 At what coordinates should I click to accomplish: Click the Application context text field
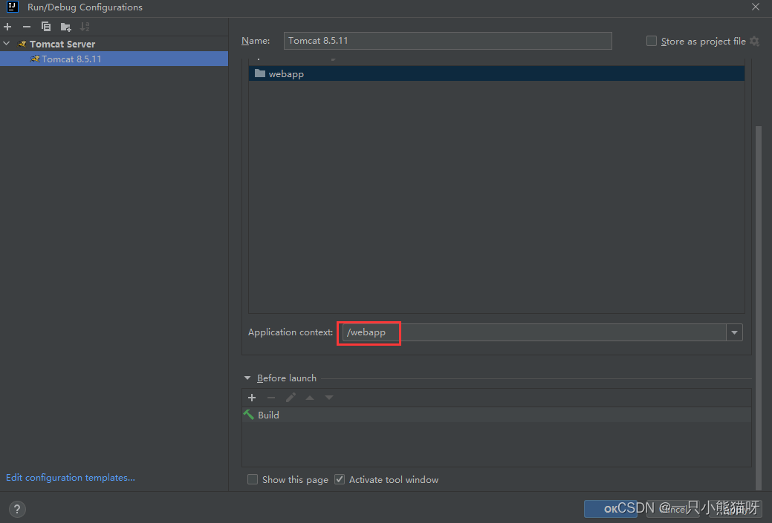point(534,332)
